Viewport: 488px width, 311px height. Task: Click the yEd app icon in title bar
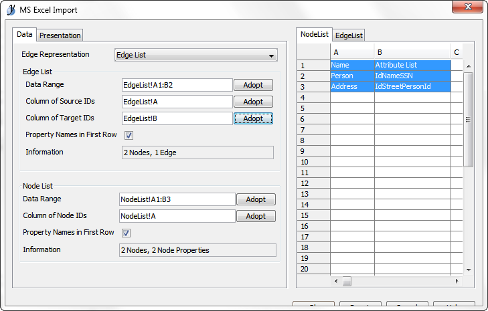[x=11, y=10]
